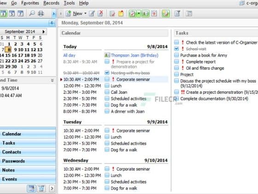Switch to the Notes section

28,170
